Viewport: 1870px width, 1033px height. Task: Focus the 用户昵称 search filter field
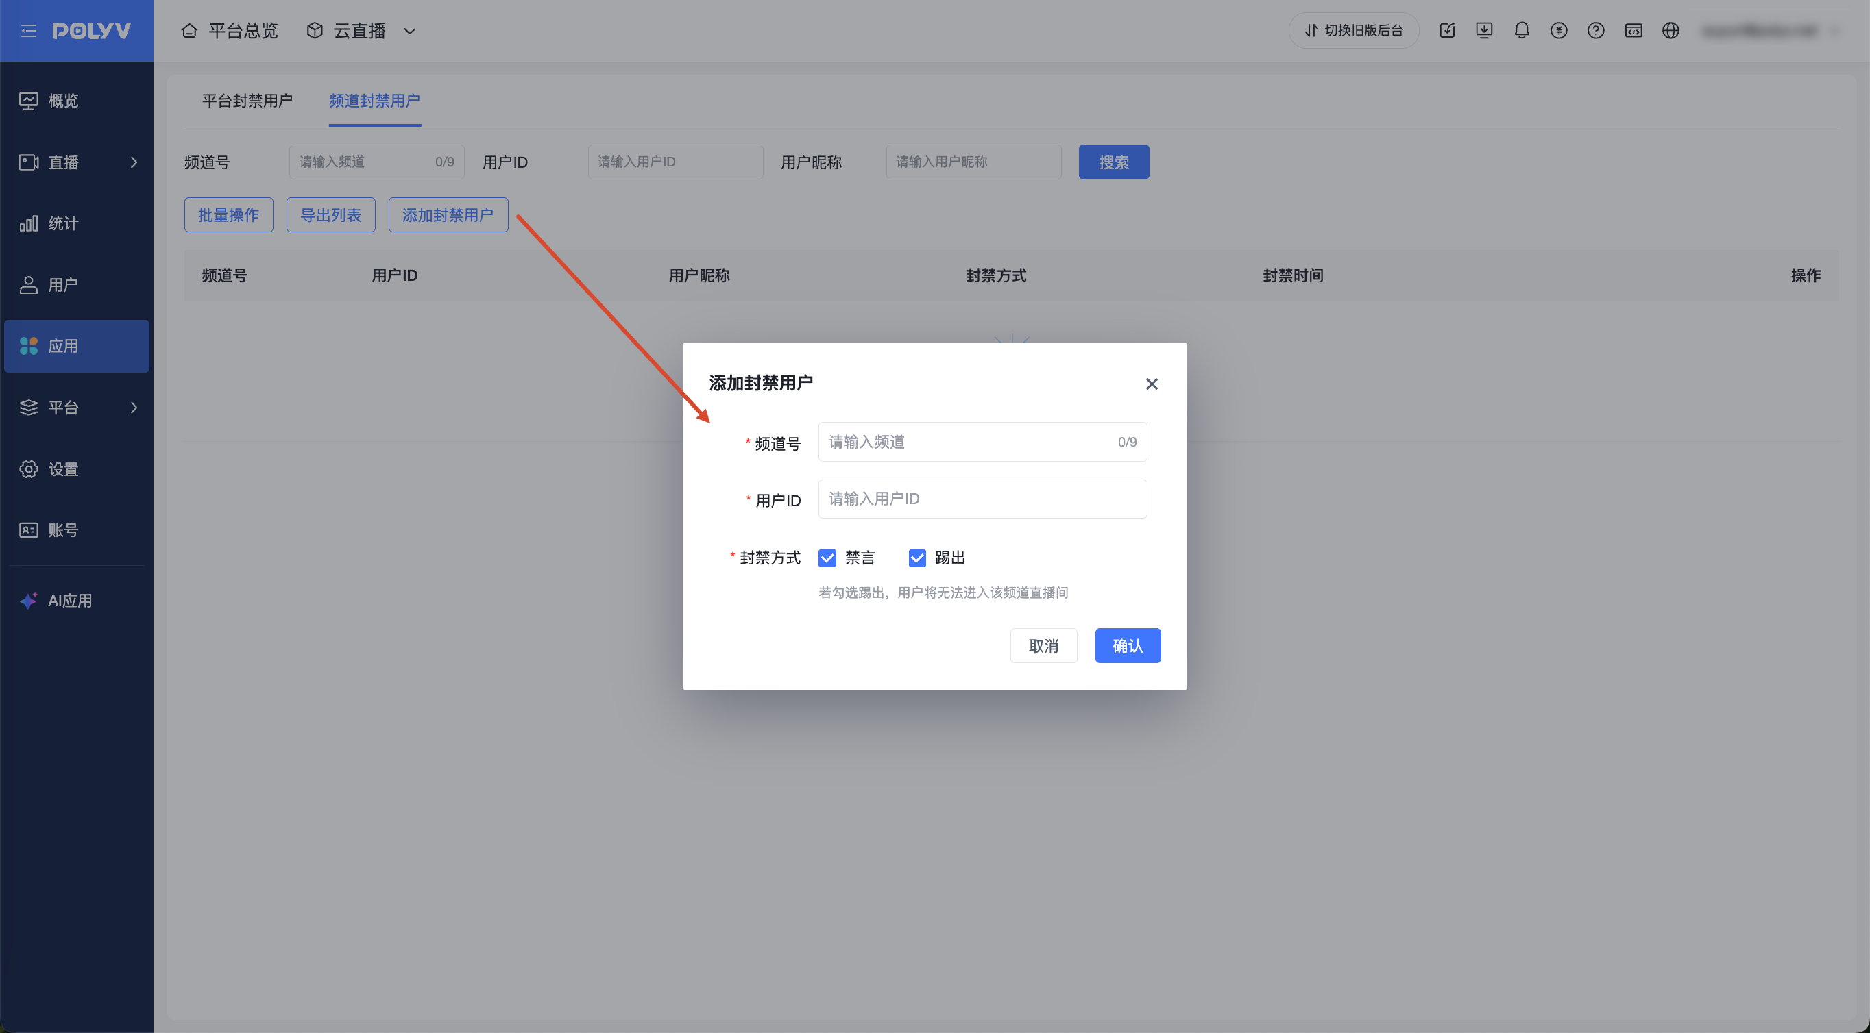tap(973, 162)
